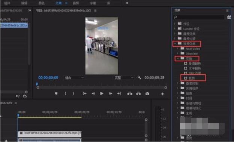Open button editor plus icon
This screenshot has height=142, width=234.
[x=162, y=94]
